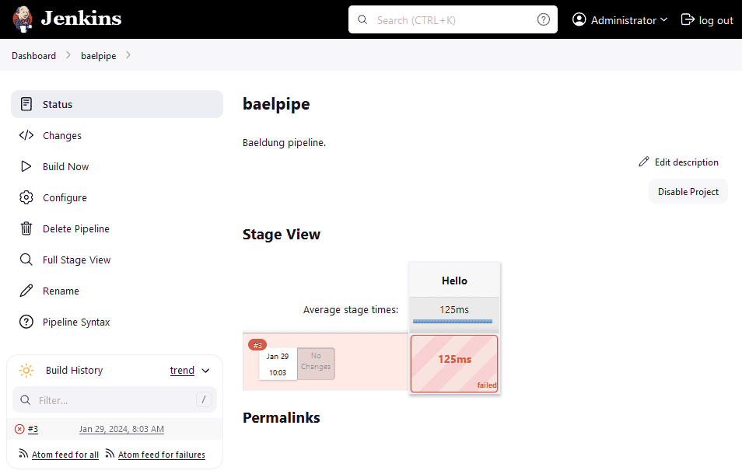
Task: Select the failed Hello stage cell
Action: (454, 363)
